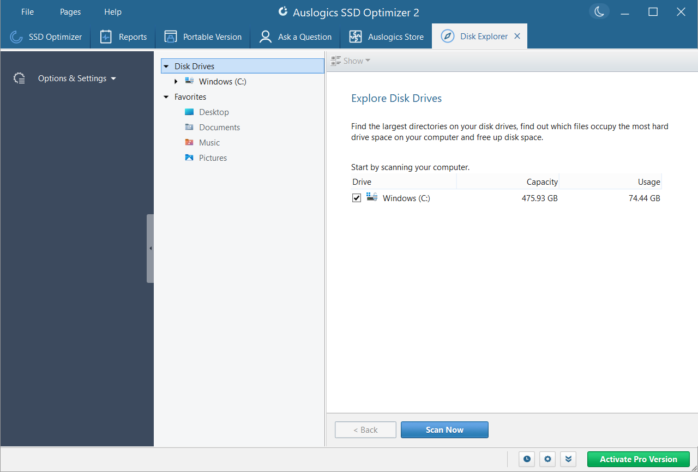Image resolution: width=698 pixels, height=472 pixels.
Task: Toggle dark mode with the moon icon
Action: [599, 10]
